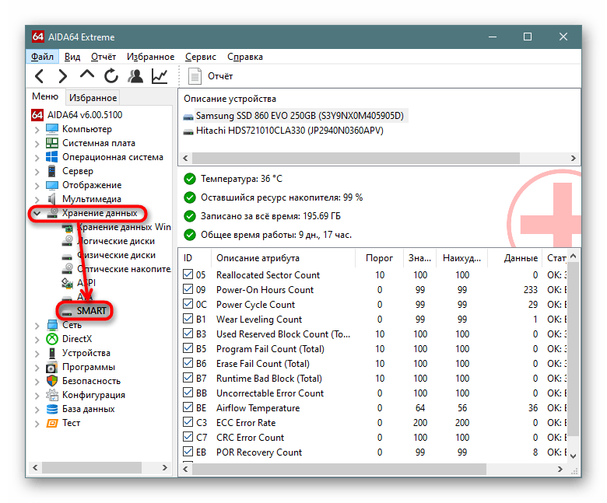Expand the Сервер tree node

[37, 171]
